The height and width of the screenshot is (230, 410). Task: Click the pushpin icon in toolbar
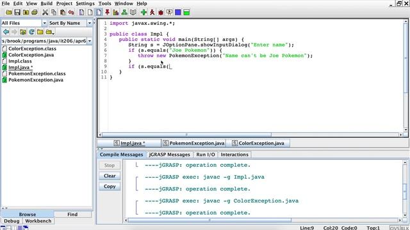point(107,12)
